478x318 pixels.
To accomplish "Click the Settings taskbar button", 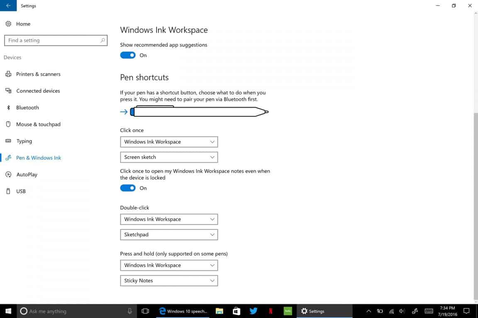I will 324,311.
